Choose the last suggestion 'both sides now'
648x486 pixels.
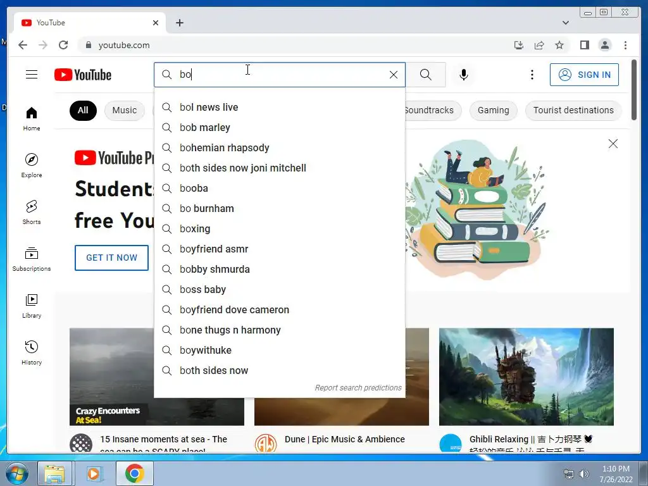(280, 370)
